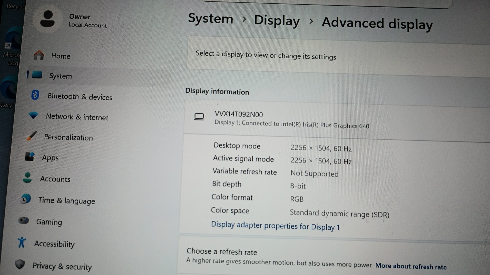Click the 'Choose a refresh rate' heading
The width and height of the screenshot is (490, 275).
[222, 251]
